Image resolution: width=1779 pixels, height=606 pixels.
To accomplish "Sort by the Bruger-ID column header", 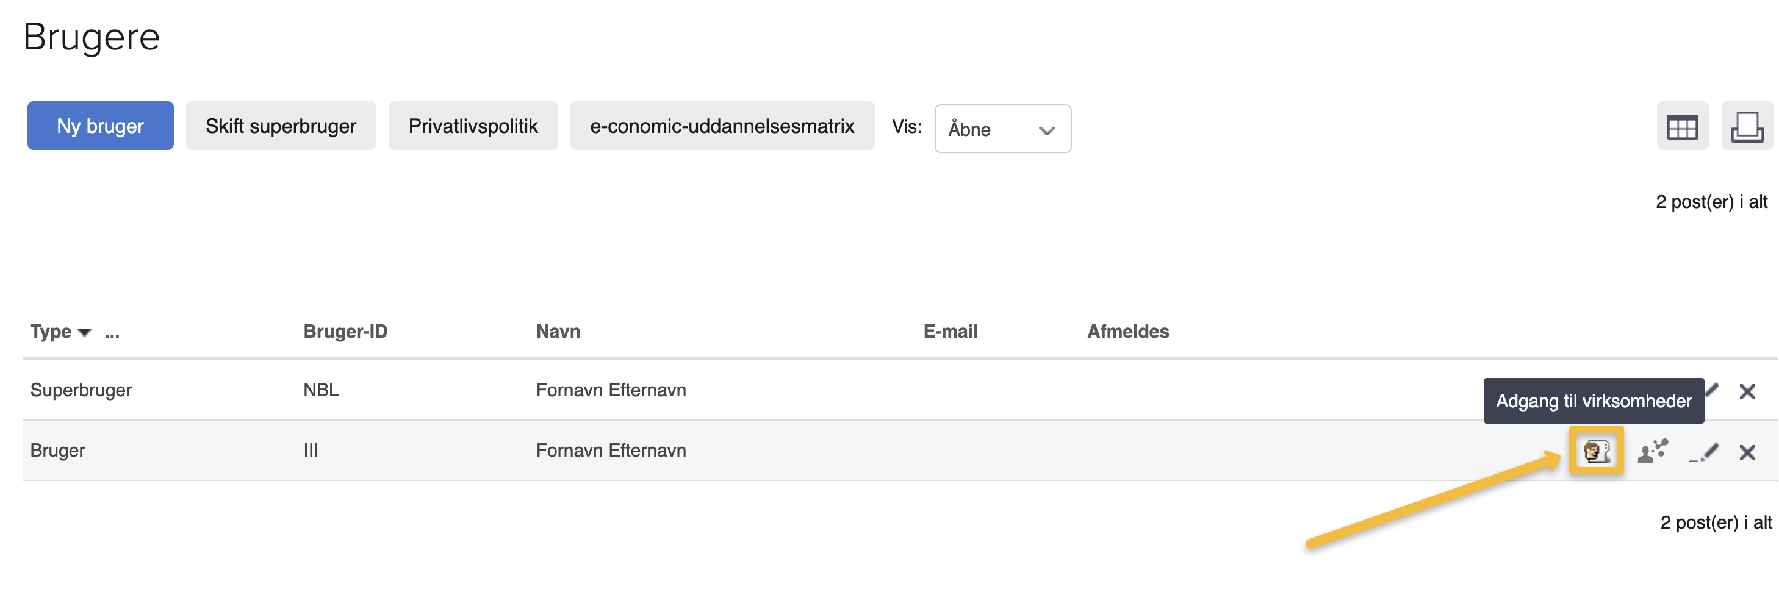I will 345,332.
